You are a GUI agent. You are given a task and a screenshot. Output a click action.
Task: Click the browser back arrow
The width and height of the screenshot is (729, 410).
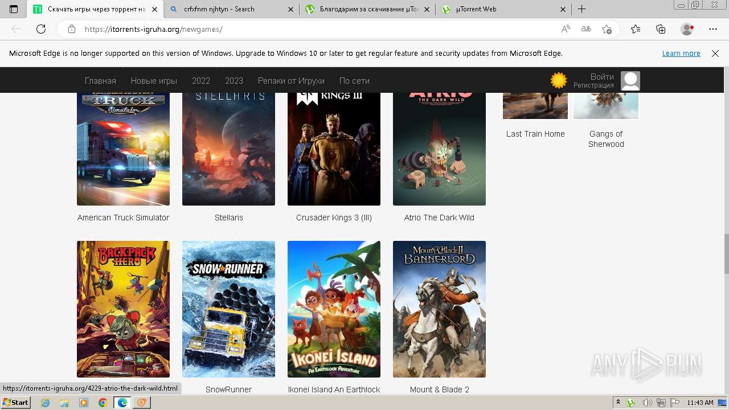click(x=16, y=29)
